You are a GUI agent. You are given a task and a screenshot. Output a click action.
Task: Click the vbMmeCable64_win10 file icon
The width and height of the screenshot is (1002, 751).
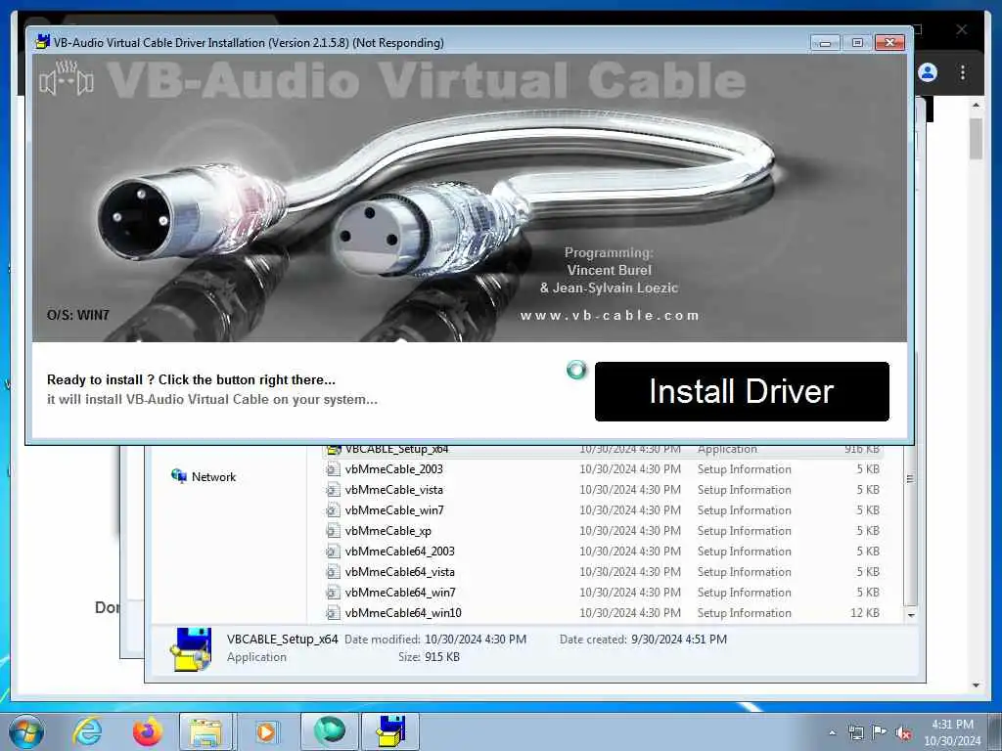pyautogui.click(x=333, y=612)
